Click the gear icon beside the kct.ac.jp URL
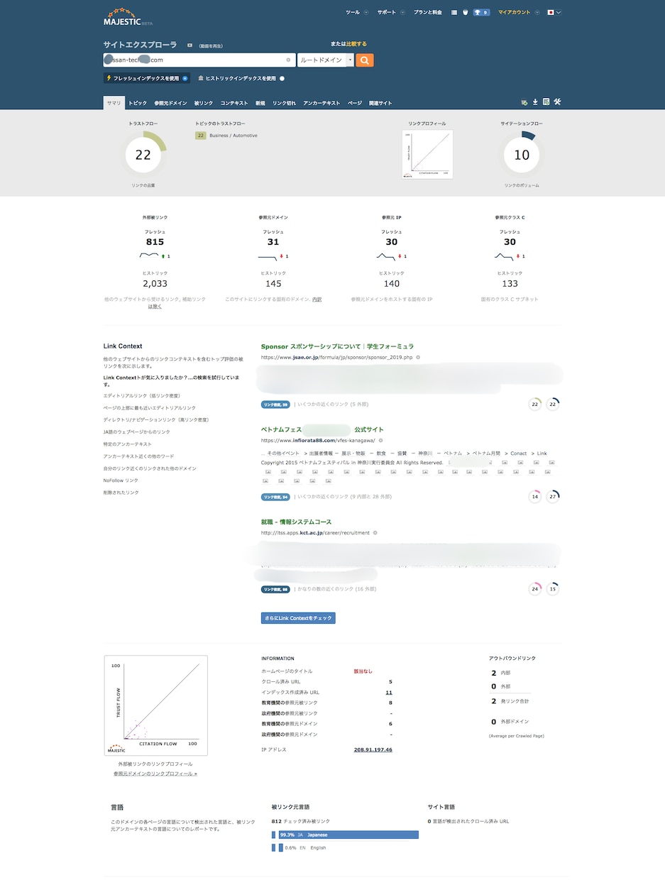665x880 pixels. [375, 533]
